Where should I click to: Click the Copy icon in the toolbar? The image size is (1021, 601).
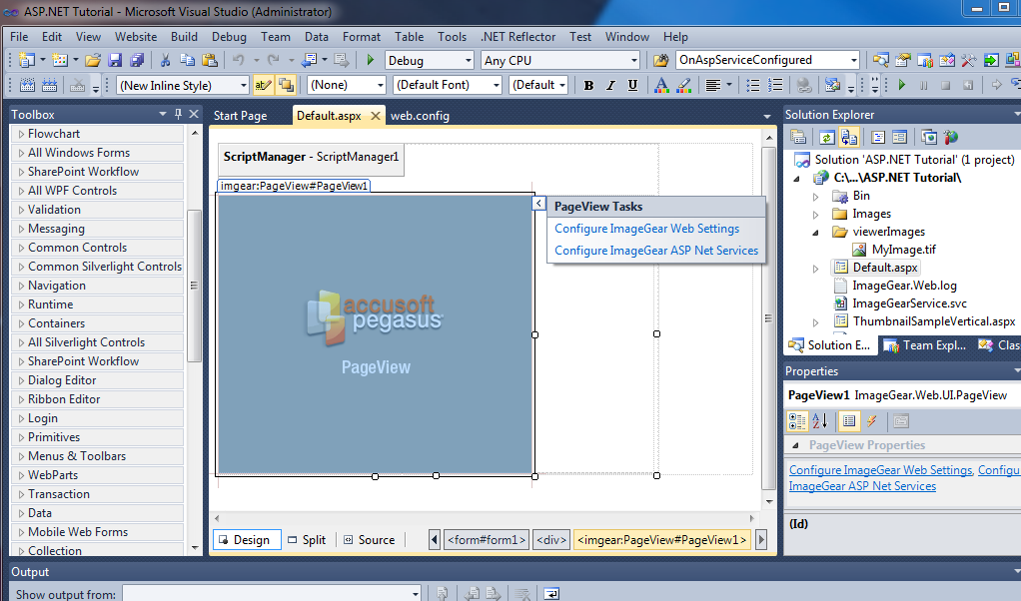(188, 61)
